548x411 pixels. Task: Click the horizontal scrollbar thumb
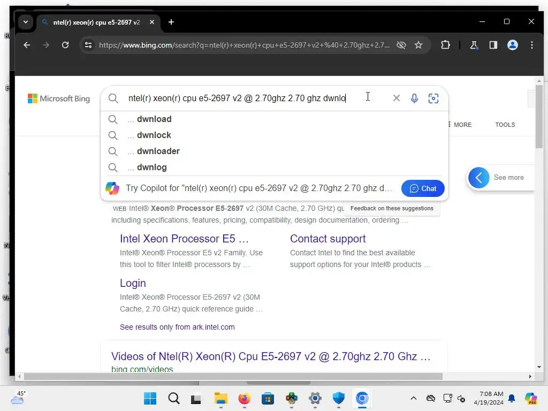click(233, 376)
